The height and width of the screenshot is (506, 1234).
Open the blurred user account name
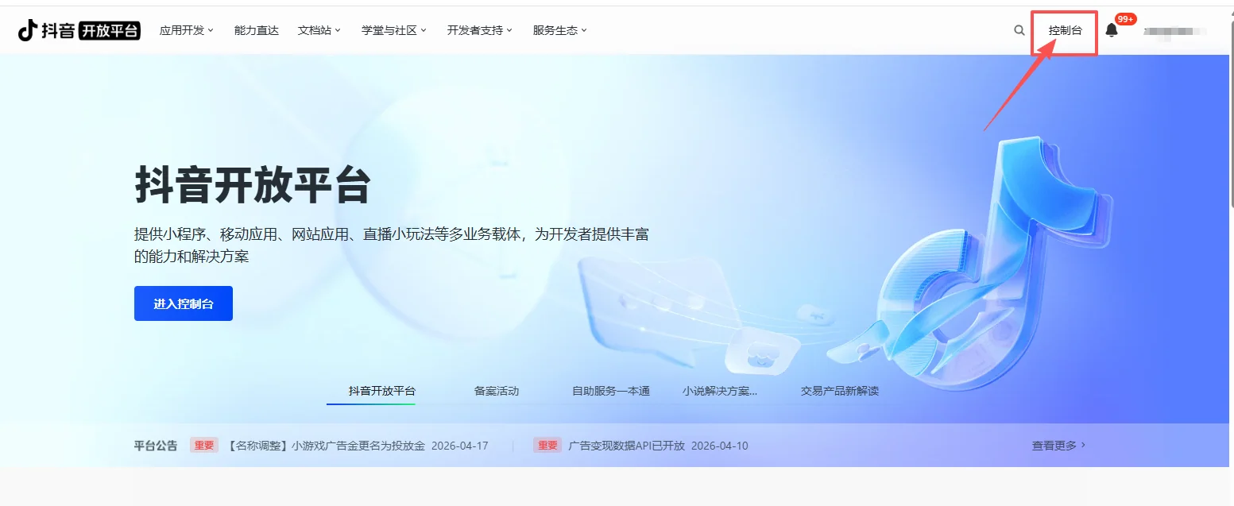pos(1175,31)
